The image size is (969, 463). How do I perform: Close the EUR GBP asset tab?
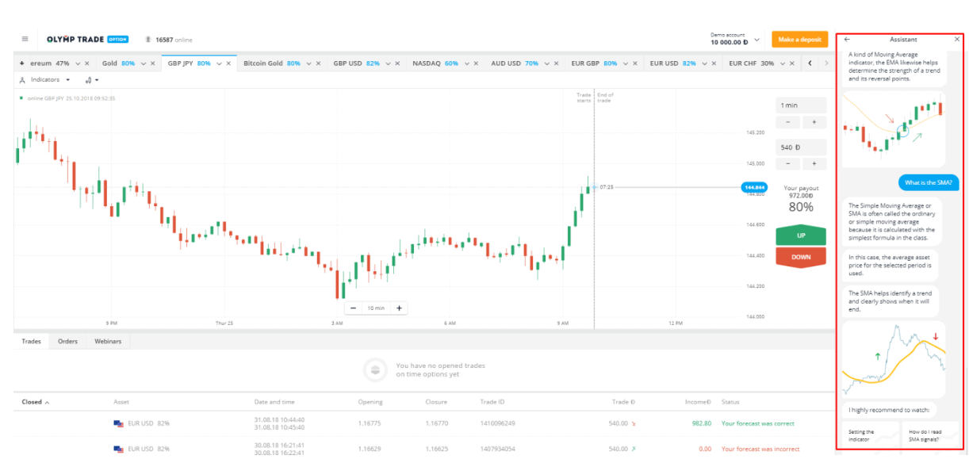coord(635,63)
